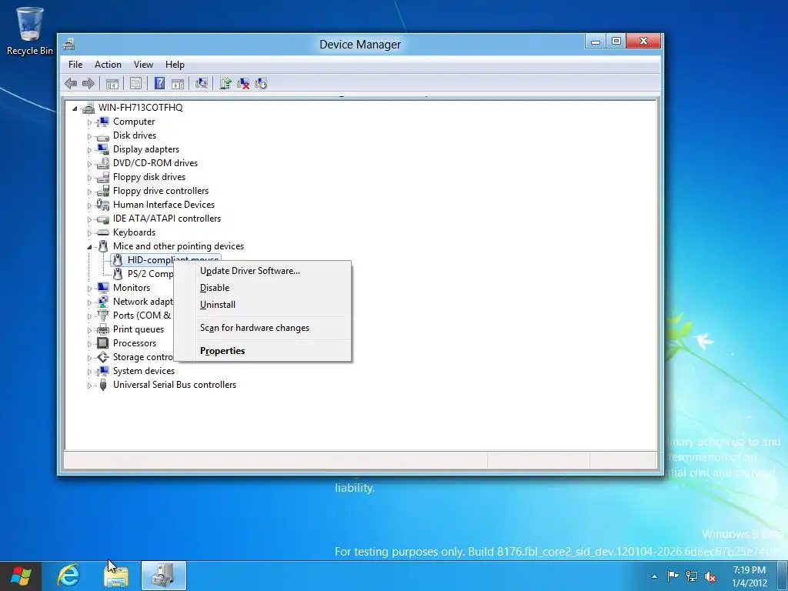The height and width of the screenshot is (591, 788).
Task: Click the Start button on the taskbar
Action: [21, 576]
